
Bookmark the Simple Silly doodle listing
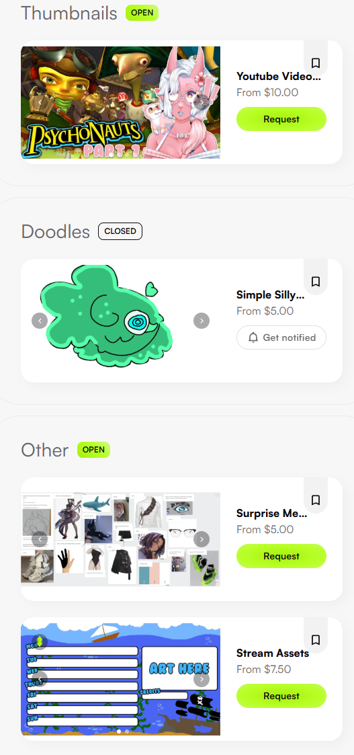[316, 281]
